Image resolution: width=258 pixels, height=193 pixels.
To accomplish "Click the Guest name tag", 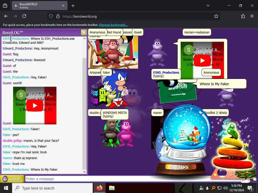I will [x=138, y=32].
